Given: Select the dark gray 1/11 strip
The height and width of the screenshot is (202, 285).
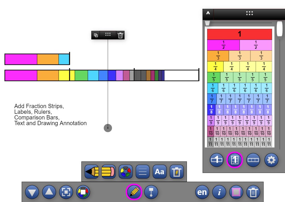Looking at the screenshot, I should point(210,142).
